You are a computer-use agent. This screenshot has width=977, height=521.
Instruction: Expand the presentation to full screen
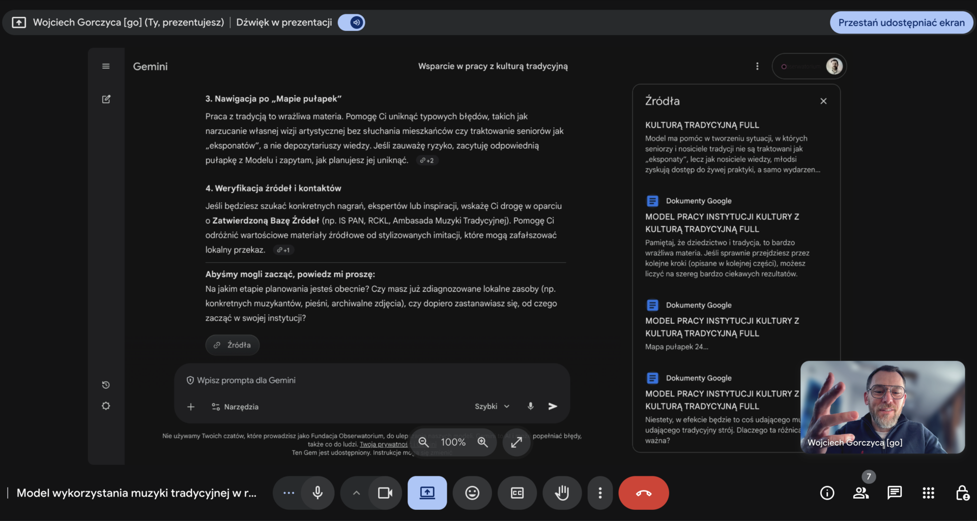[x=516, y=442]
